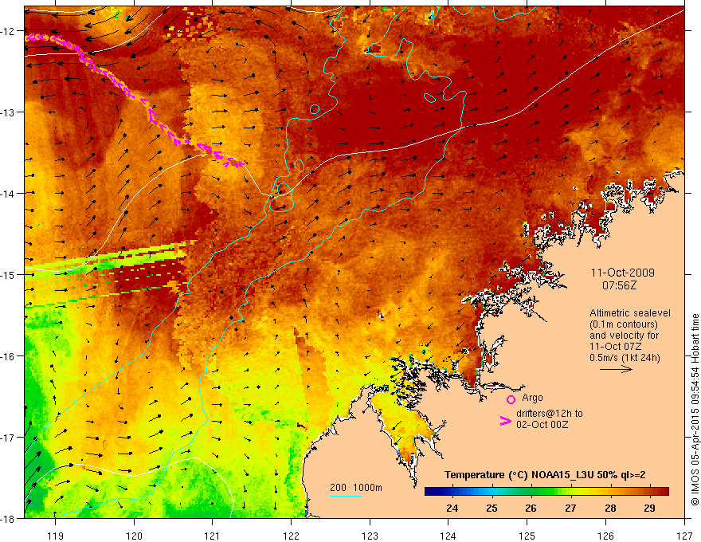This screenshot has width=701, height=542.
Task: Click the 'drifters@12h to' legend text
Action: tap(550, 414)
